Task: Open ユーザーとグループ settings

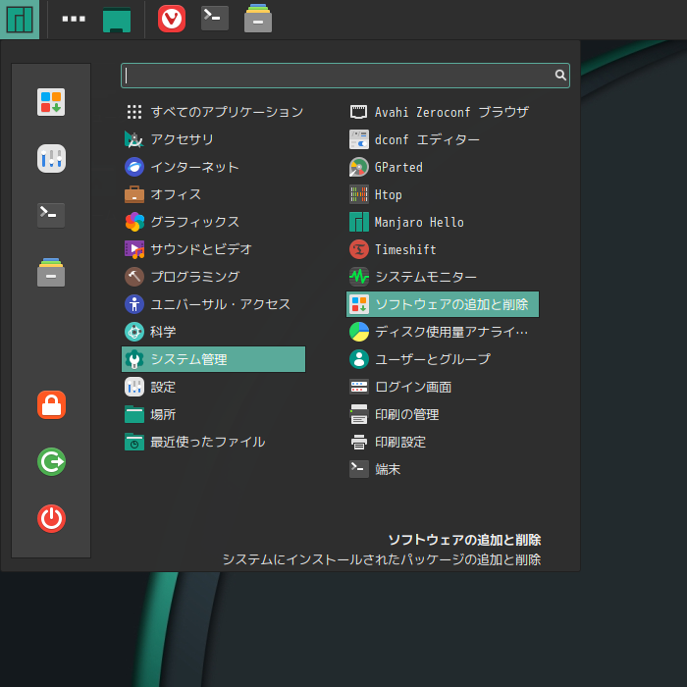Action: [x=432, y=359]
